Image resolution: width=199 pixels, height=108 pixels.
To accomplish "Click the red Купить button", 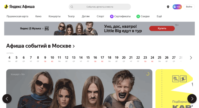I will (162, 28).
